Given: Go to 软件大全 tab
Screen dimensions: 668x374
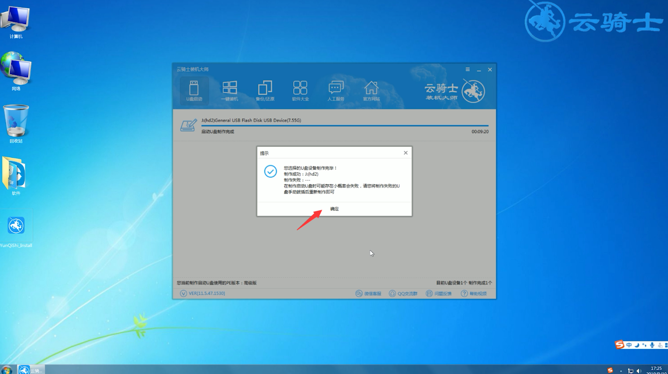Looking at the screenshot, I should coord(300,90).
